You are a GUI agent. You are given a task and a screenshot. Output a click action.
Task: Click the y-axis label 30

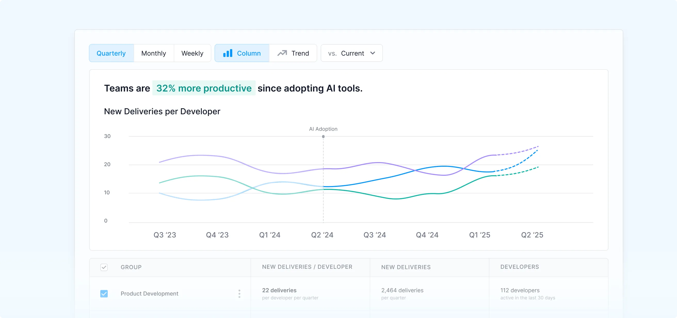coord(107,136)
